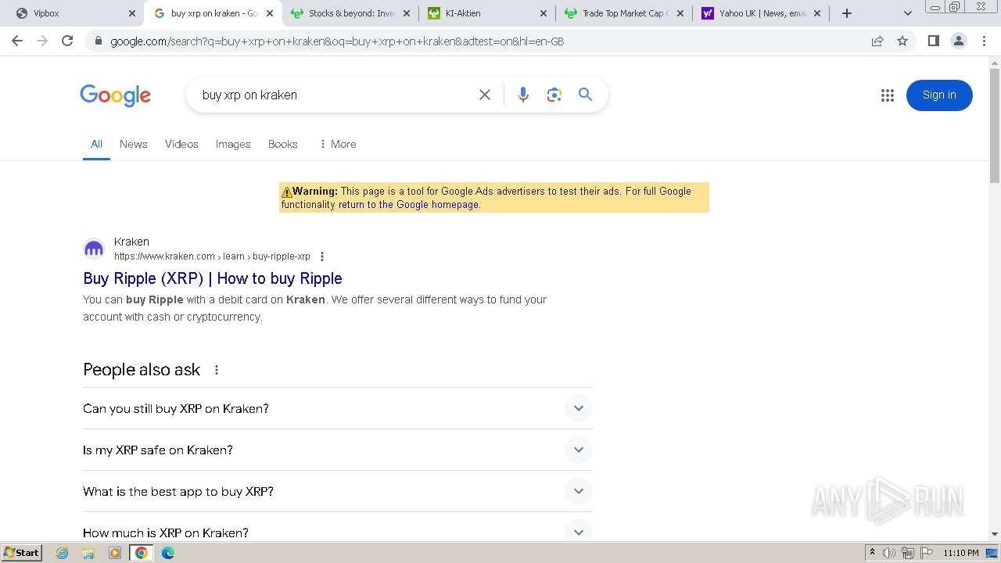Viewport: 1001px width, 563px height.
Task: Open the Windows Start menu
Action: point(22,552)
